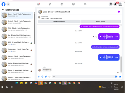Open the Facebook search magnifier

[8, 4]
